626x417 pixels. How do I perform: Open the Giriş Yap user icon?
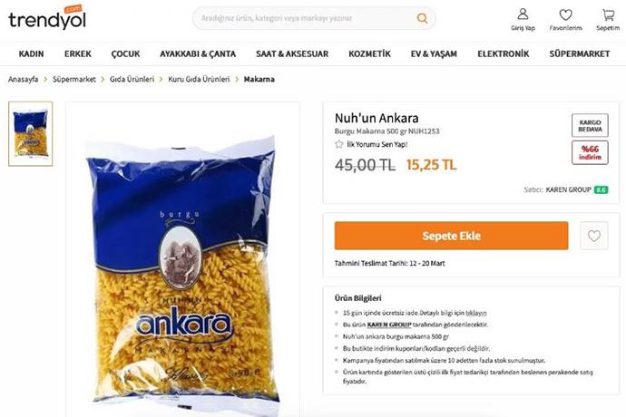tap(523, 15)
